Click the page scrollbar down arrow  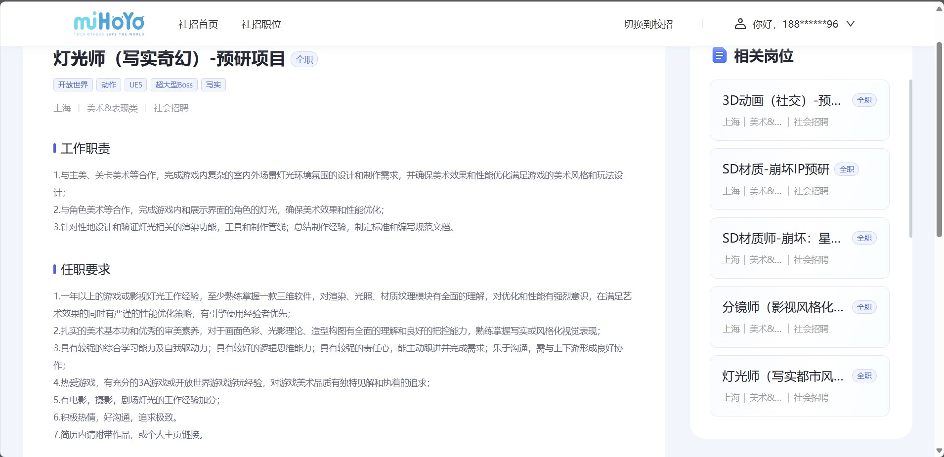tap(939, 451)
